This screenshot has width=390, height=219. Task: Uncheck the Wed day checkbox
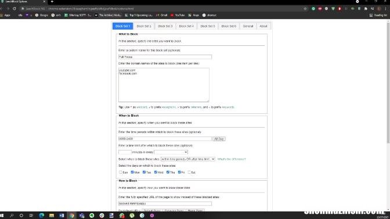[x=156, y=172]
